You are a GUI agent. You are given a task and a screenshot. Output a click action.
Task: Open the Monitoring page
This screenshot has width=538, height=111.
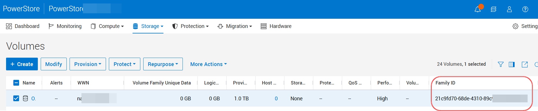pyautogui.click(x=65, y=26)
